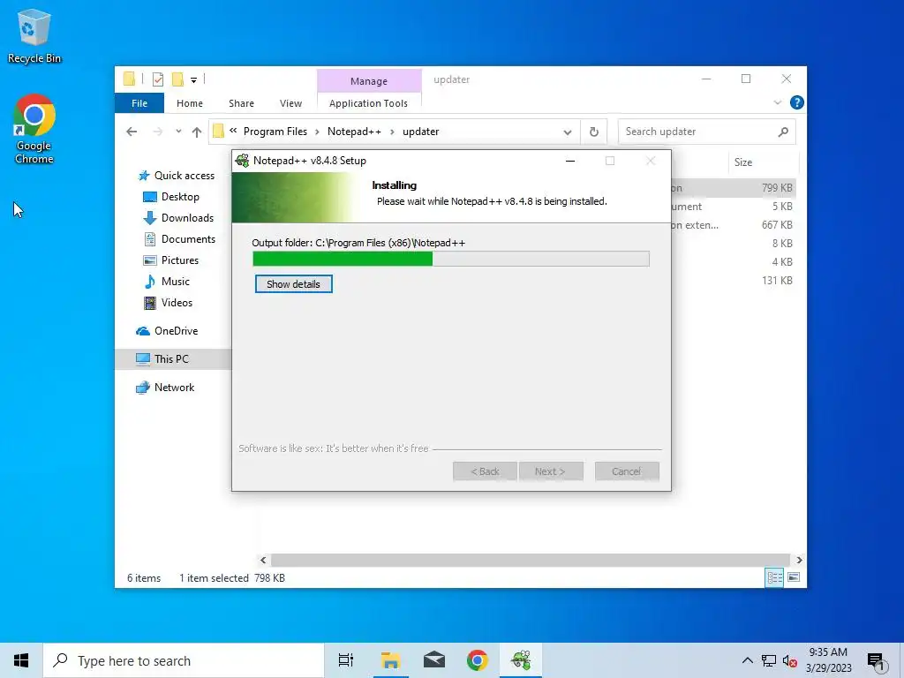Select the Manage contextual tab
This screenshot has width=904, height=678.
pyautogui.click(x=369, y=80)
